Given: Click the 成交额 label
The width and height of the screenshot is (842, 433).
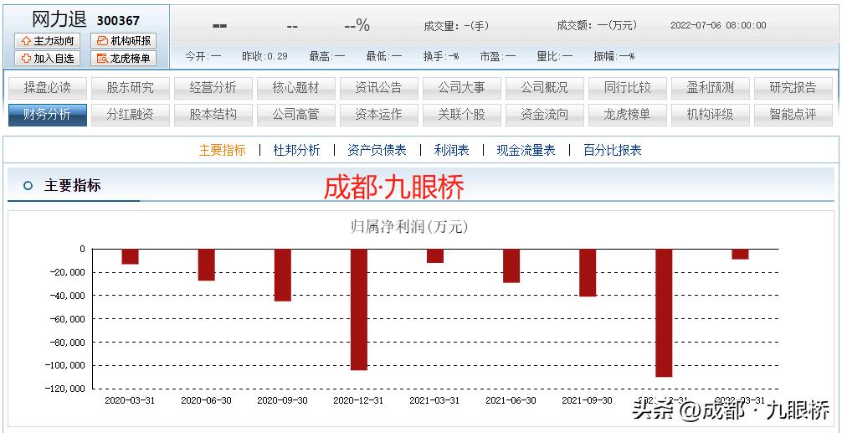Looking at the screenshot, I should (x=573, y=25).
